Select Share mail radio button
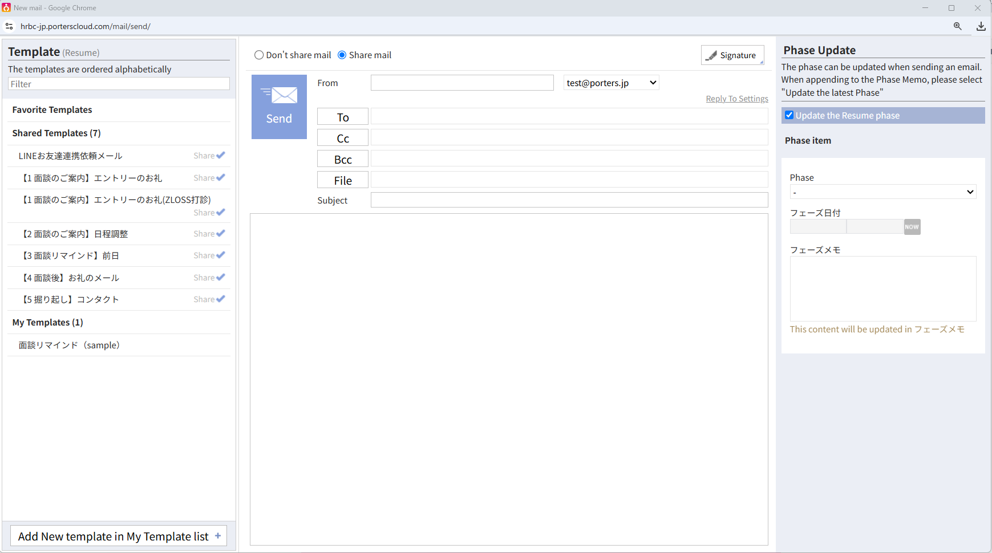 coord(342,55)
